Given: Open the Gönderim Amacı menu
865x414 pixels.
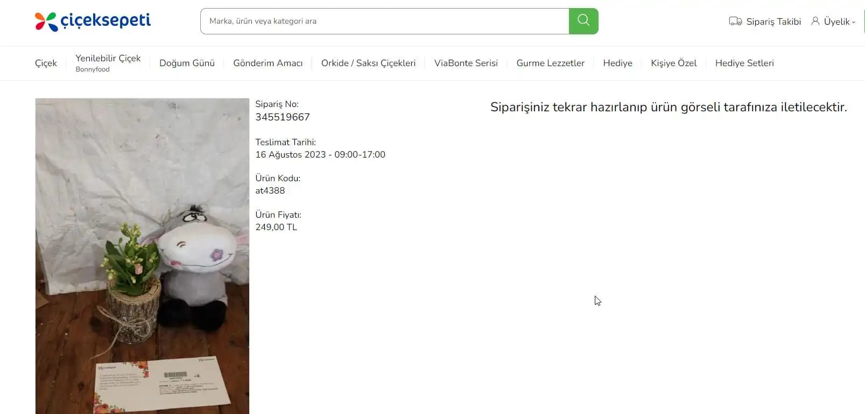Looking at the screenshot, I should point(268,63).
